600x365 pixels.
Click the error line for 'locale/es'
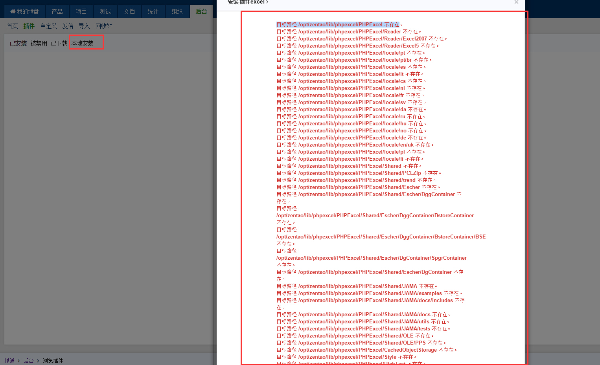click(351, 67)
